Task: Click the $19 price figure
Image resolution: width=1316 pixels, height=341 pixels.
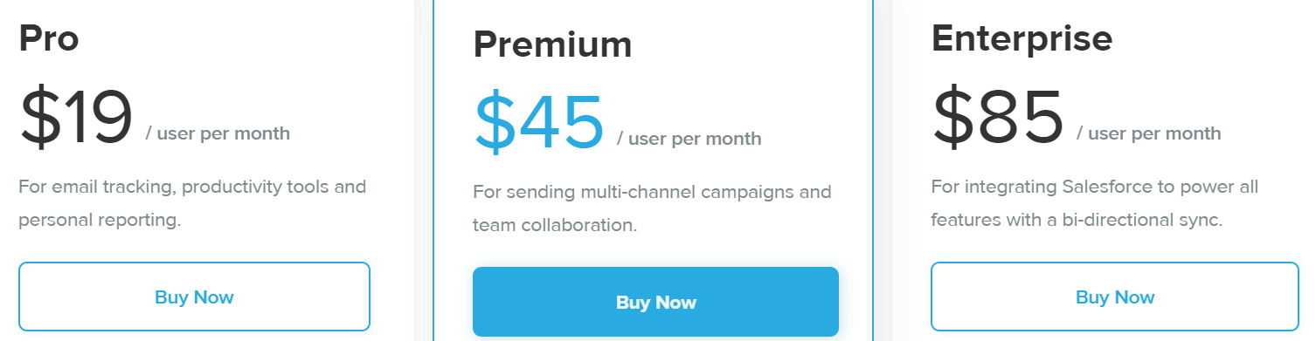Action: pyautogui.click(x=76, y=117)
